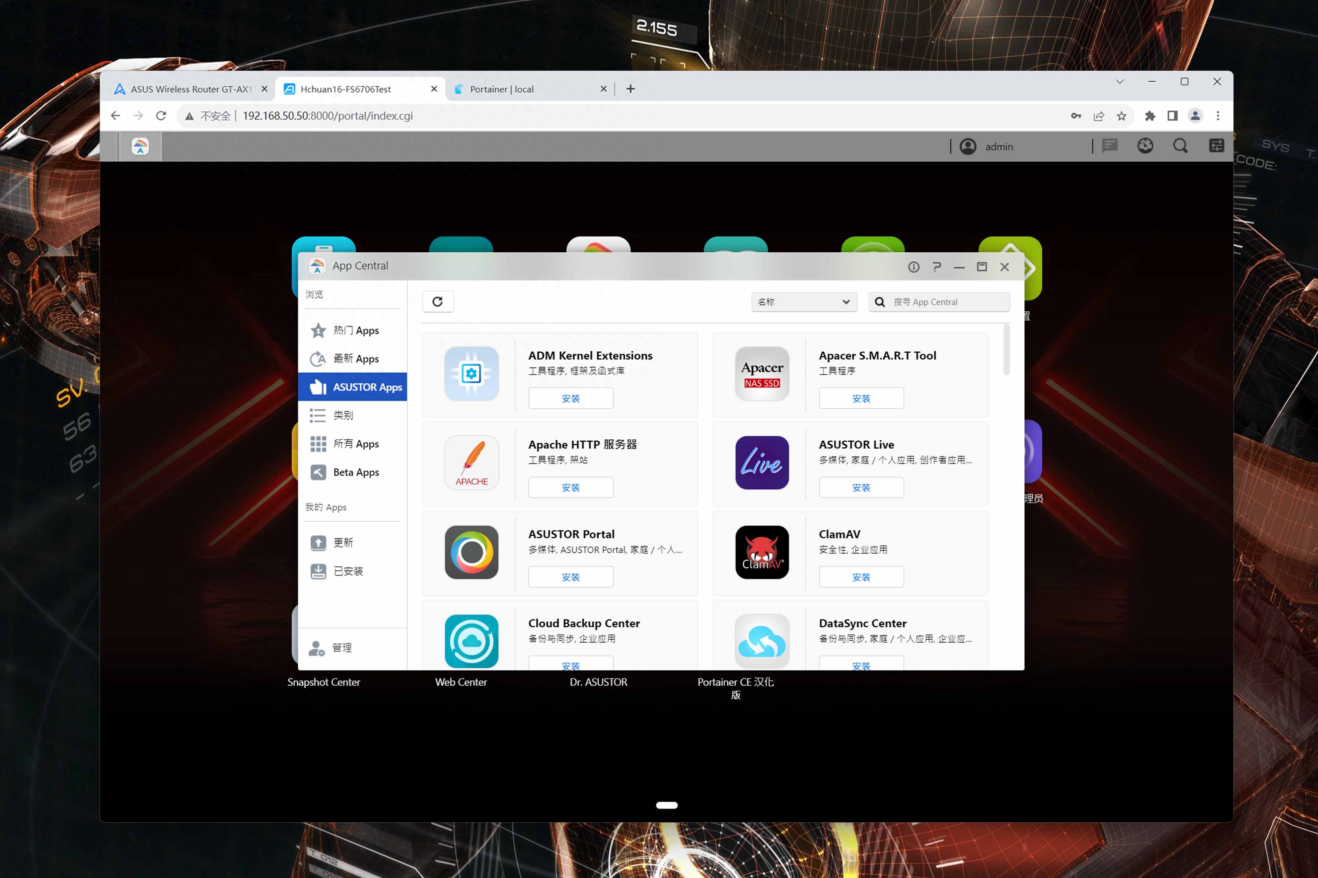Viewport: 1318px width, 878px height.
Task: Click the ASUSTOR Live app icon
Action: click(x=762, y=462)
